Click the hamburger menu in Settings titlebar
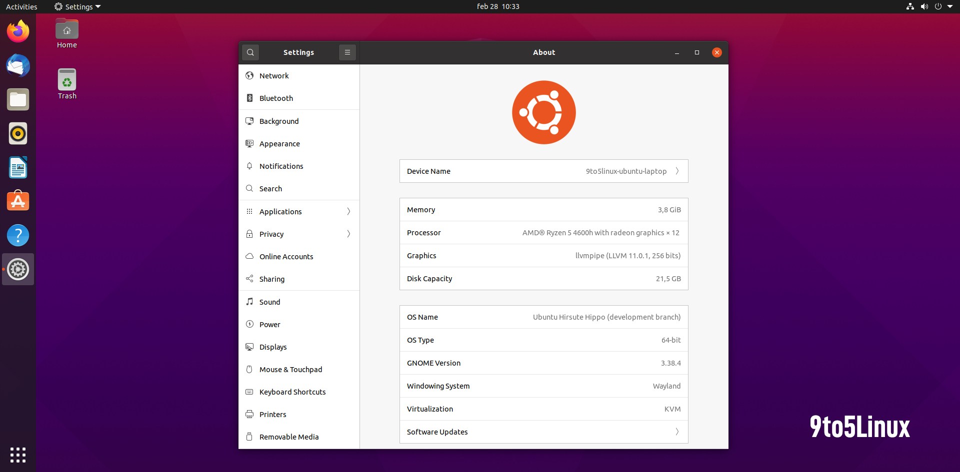The width and height of the screenshot is (960, 472). (x=347, y=52)
